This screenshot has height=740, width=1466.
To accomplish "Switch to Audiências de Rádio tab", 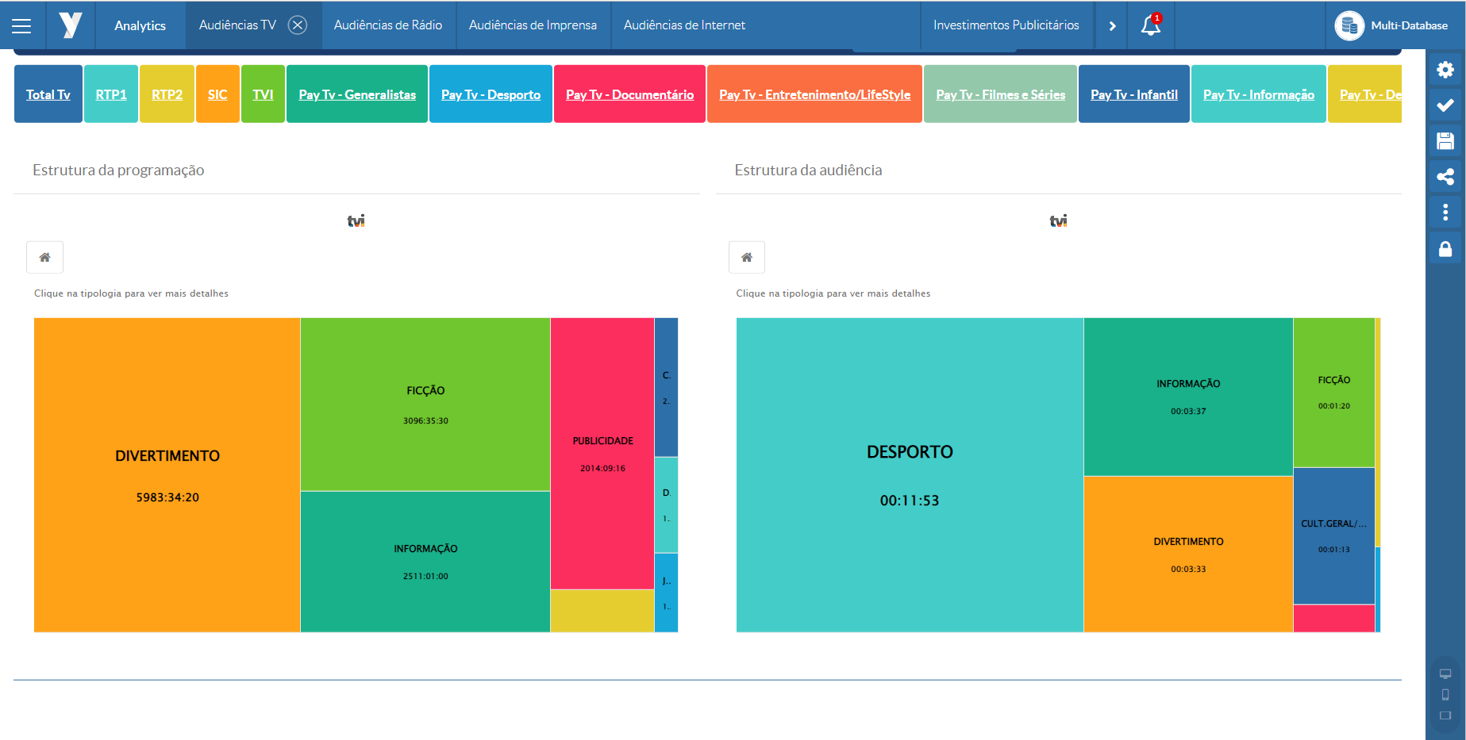I will [x=387, y=25].
